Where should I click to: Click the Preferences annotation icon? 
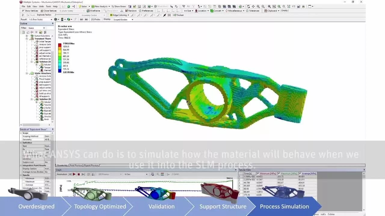[x=140, y=11]
